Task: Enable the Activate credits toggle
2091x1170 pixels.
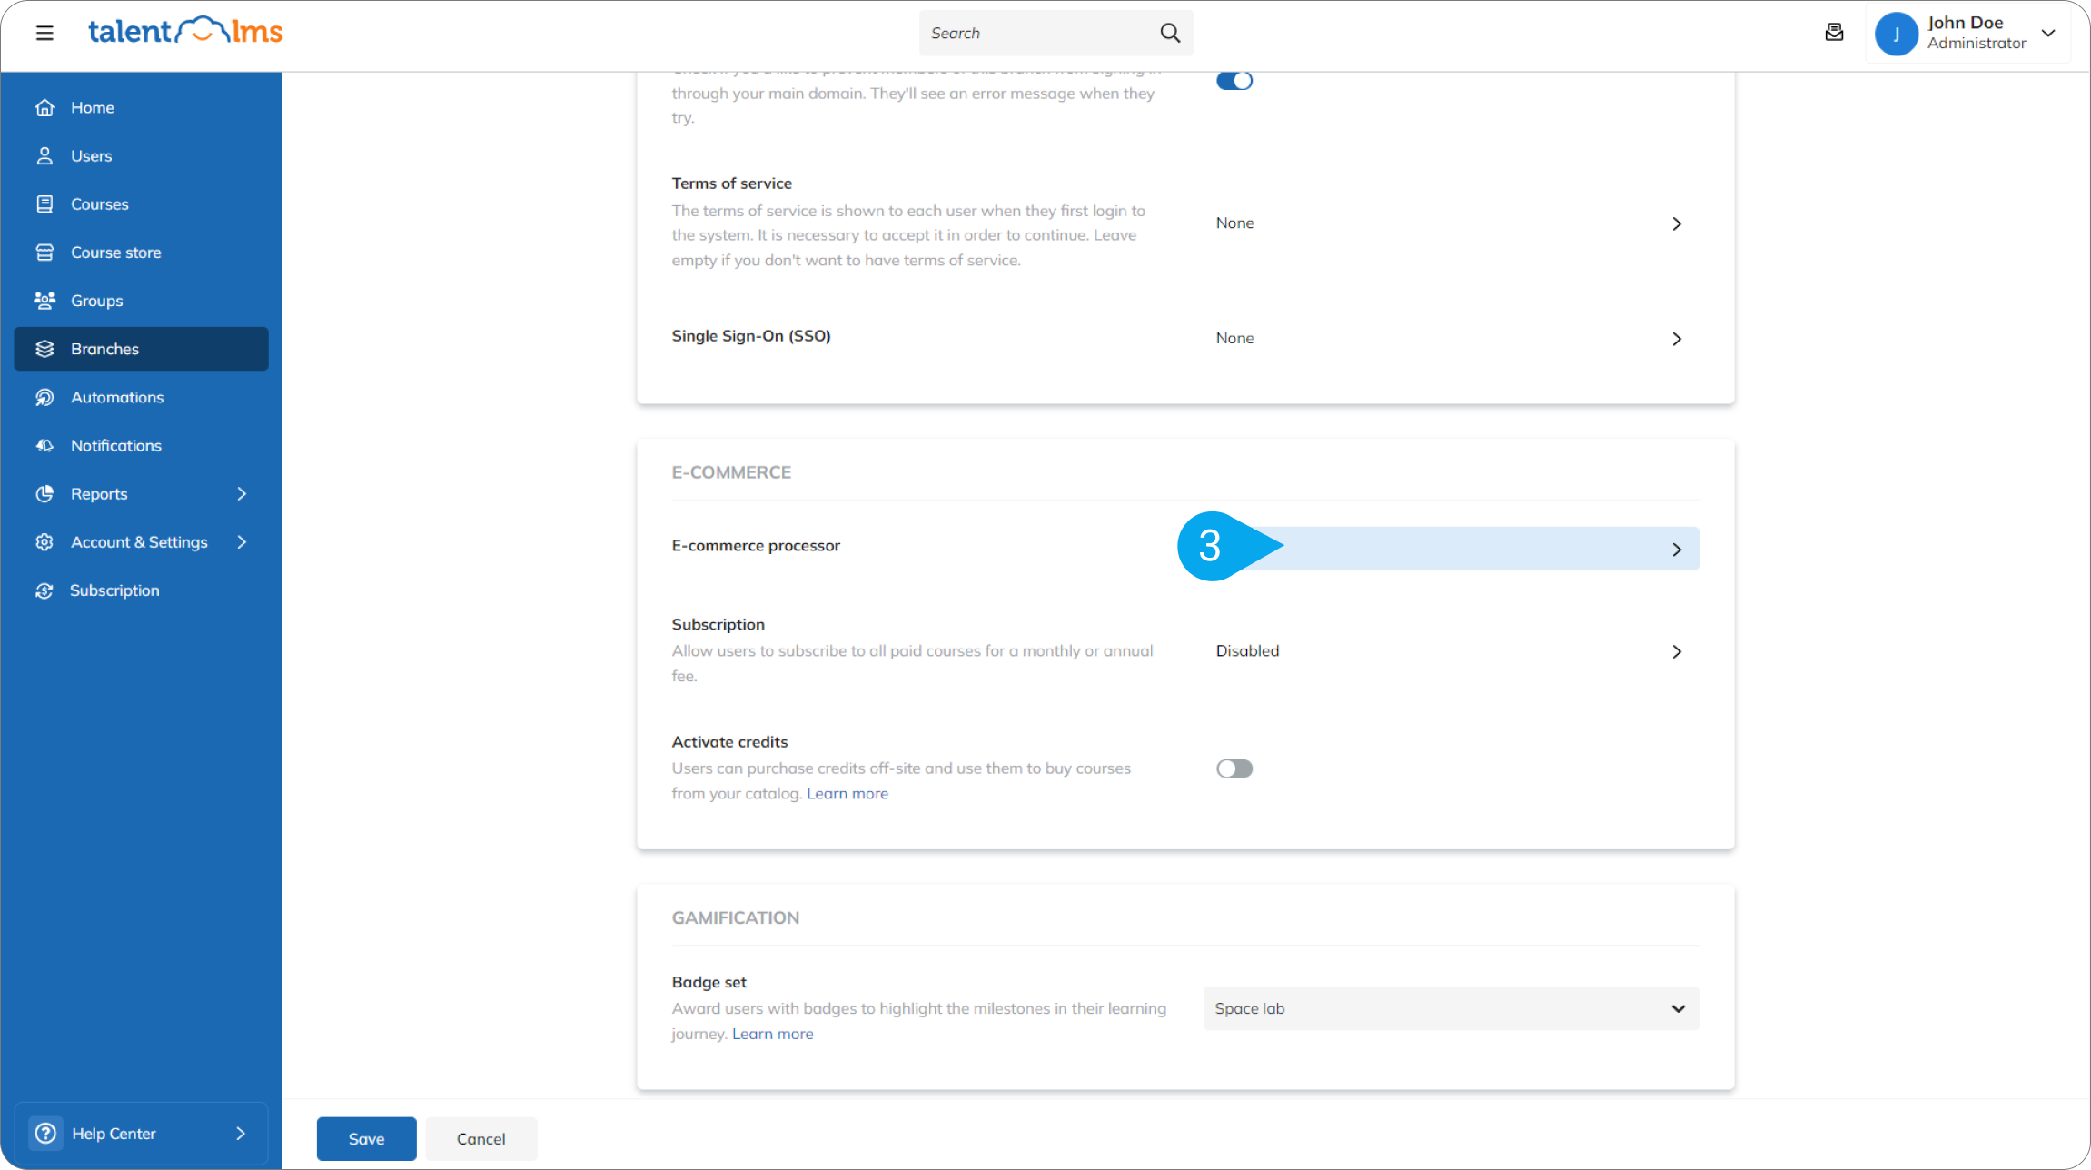Action: [x=1234, y=768]
